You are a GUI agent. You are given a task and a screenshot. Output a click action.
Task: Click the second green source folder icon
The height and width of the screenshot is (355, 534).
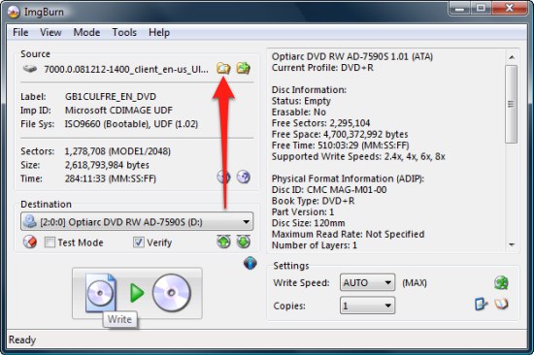click(244, 69)
